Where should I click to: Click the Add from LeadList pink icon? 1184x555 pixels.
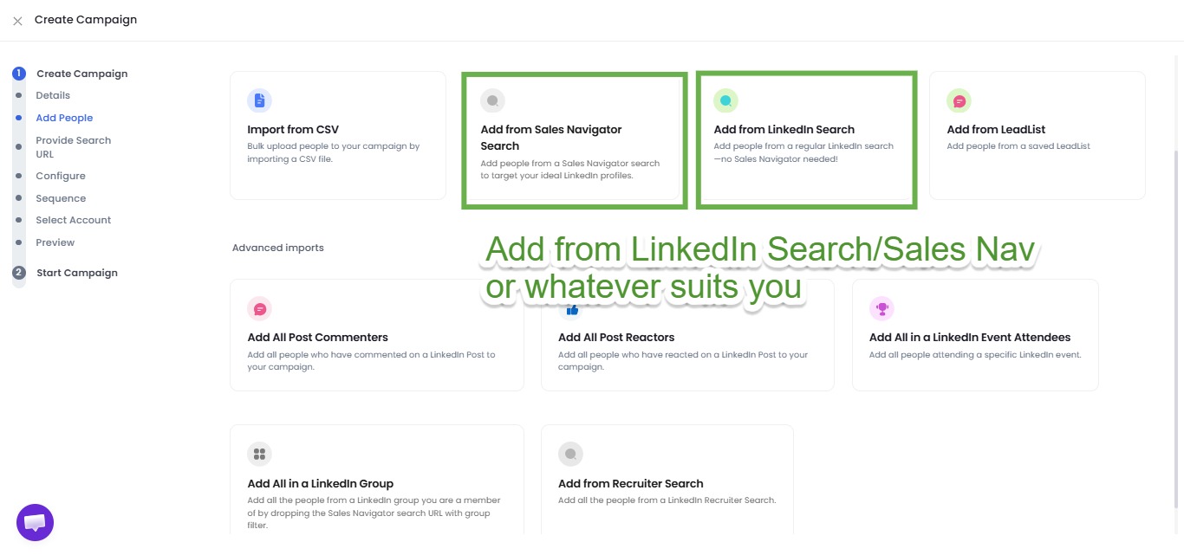coord(959,100)
